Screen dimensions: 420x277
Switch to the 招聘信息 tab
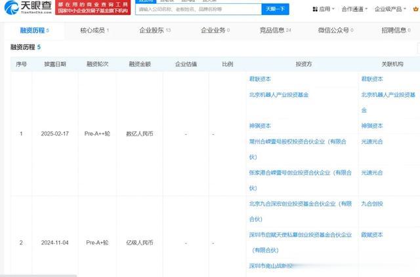[x=396, y=30]
